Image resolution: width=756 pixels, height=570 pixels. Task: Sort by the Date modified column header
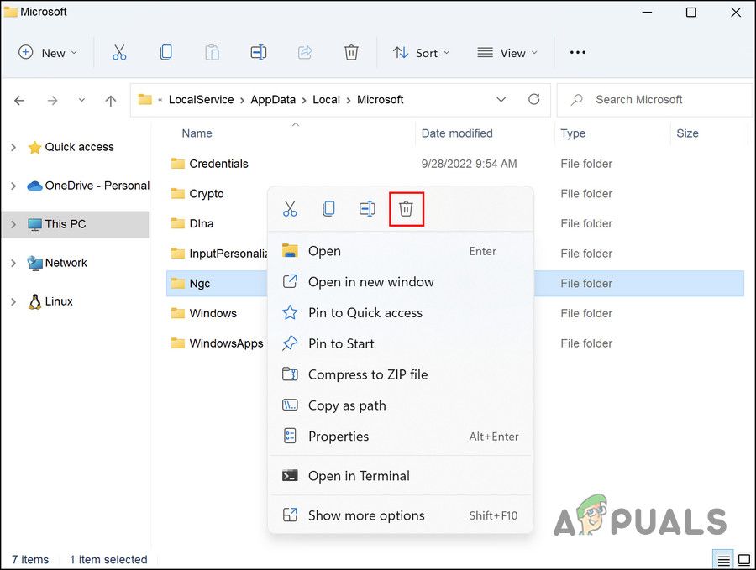click(457, 133)
